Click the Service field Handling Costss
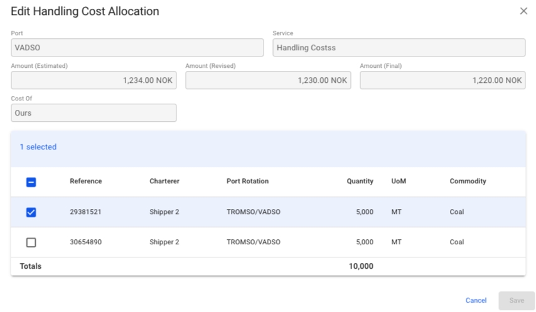The width and height of the screenshot is (536, 312). pos(399,48)
